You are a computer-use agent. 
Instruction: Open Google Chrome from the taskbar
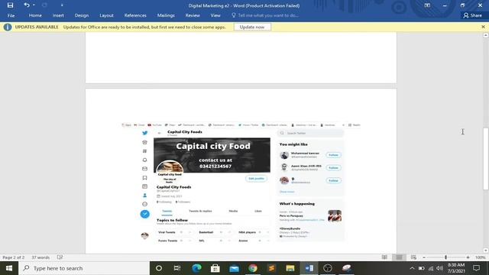click(x=253, y=268)
